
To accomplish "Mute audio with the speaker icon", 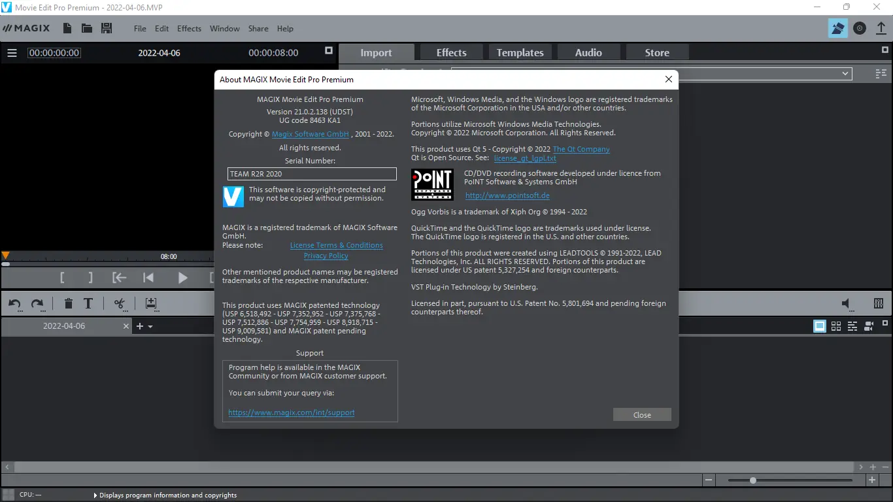I will pyautogui.click(x=847, y=303).
